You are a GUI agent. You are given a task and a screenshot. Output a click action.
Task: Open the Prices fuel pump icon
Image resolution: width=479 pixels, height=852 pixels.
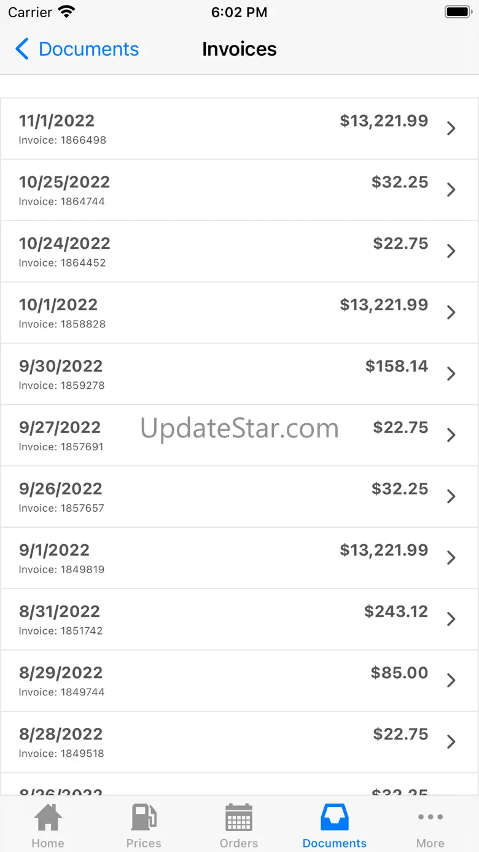[x=144, y=818]
